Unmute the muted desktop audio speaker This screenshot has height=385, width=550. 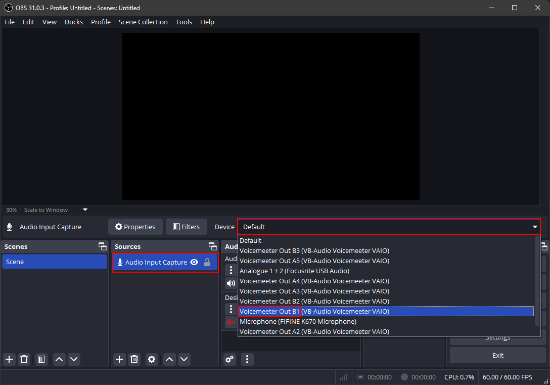click(231, 322)
